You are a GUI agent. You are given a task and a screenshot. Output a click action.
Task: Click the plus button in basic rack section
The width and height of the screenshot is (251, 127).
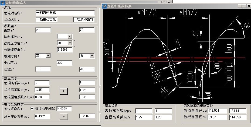click(63, 91)
